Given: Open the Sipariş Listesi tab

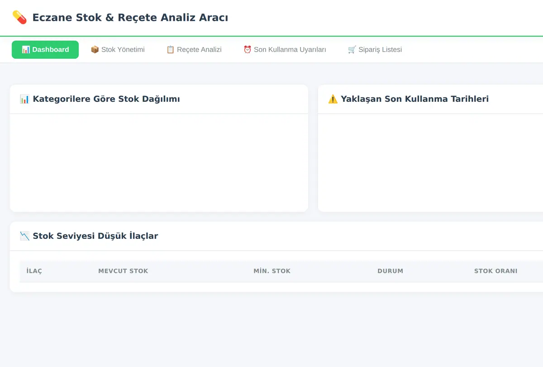Looking at the screenshot, I should tap(375, 50).
